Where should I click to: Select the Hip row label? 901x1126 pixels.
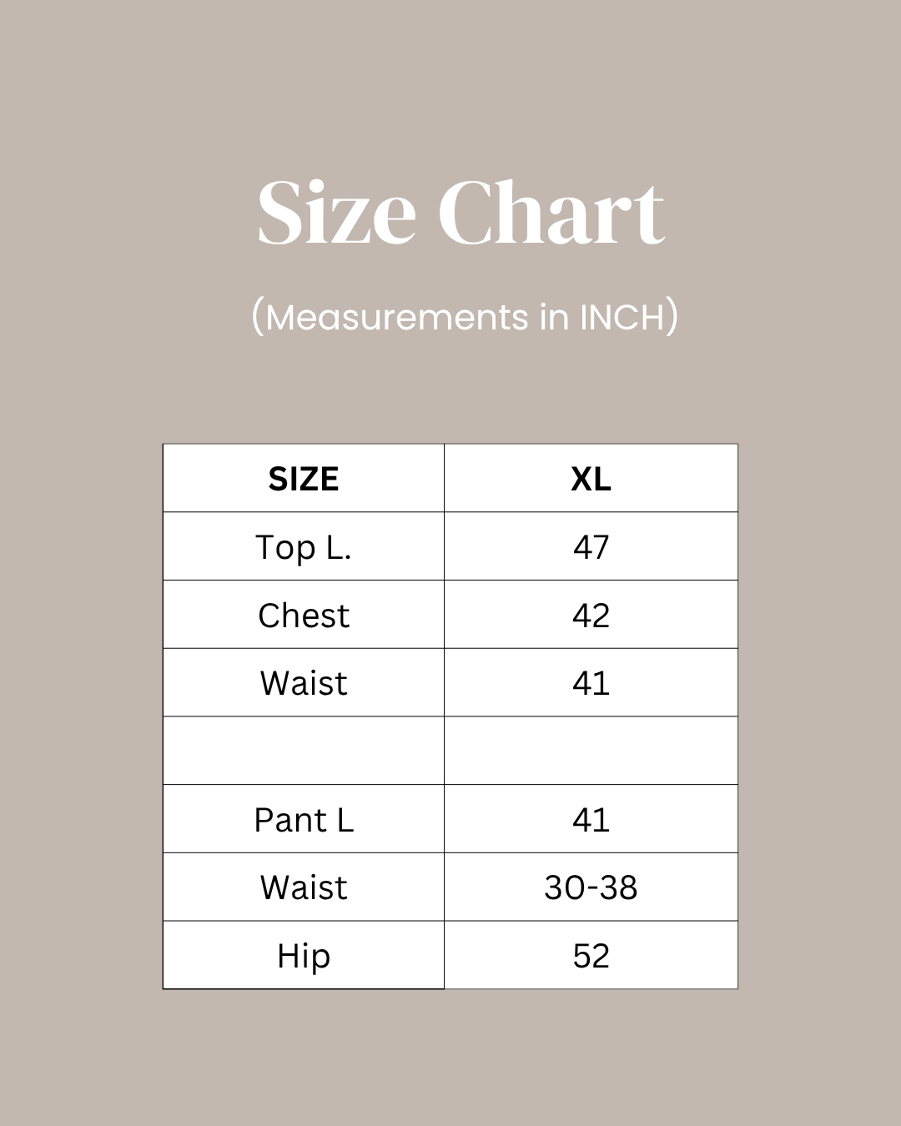point(304,956)
